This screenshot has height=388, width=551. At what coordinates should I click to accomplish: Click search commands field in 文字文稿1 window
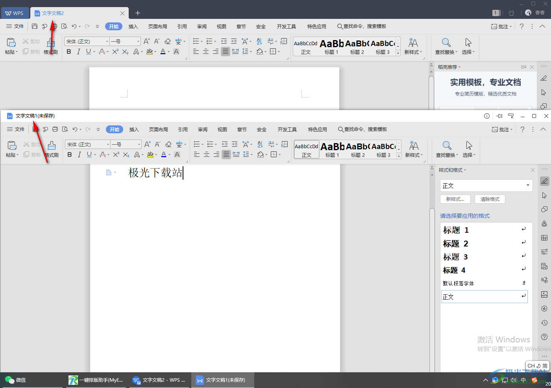pos(362,129)
